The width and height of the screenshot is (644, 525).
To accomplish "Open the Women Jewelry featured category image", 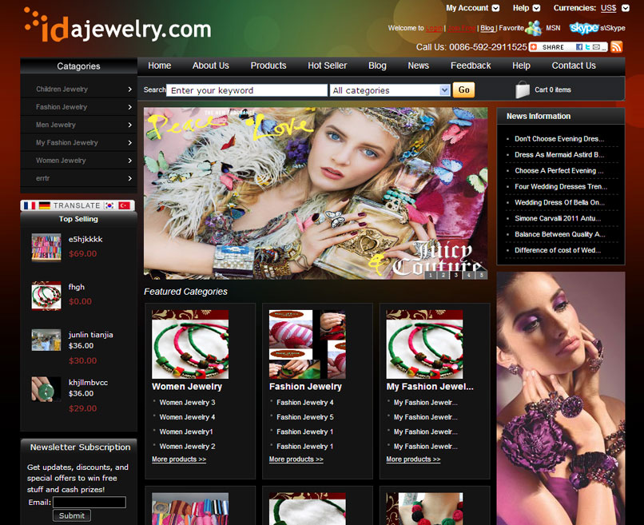I will pos(190,344).
